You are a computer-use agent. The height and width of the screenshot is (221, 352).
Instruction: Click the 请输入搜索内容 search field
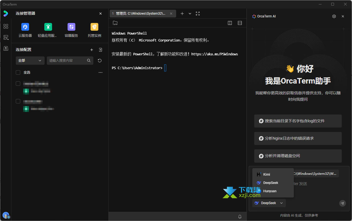(x=67, y=61)
